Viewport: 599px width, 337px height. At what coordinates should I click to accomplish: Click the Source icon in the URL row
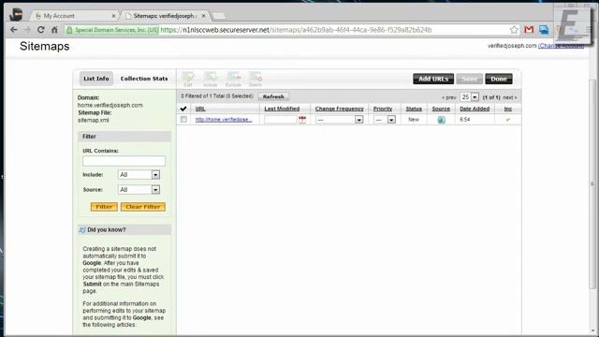pos(441,120)
